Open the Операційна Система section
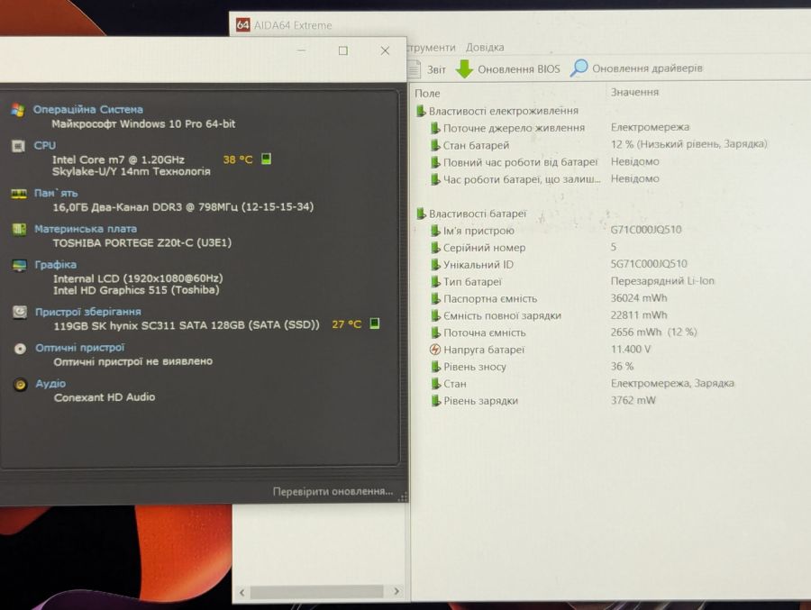811x610 pixels. tap(88, 109)
